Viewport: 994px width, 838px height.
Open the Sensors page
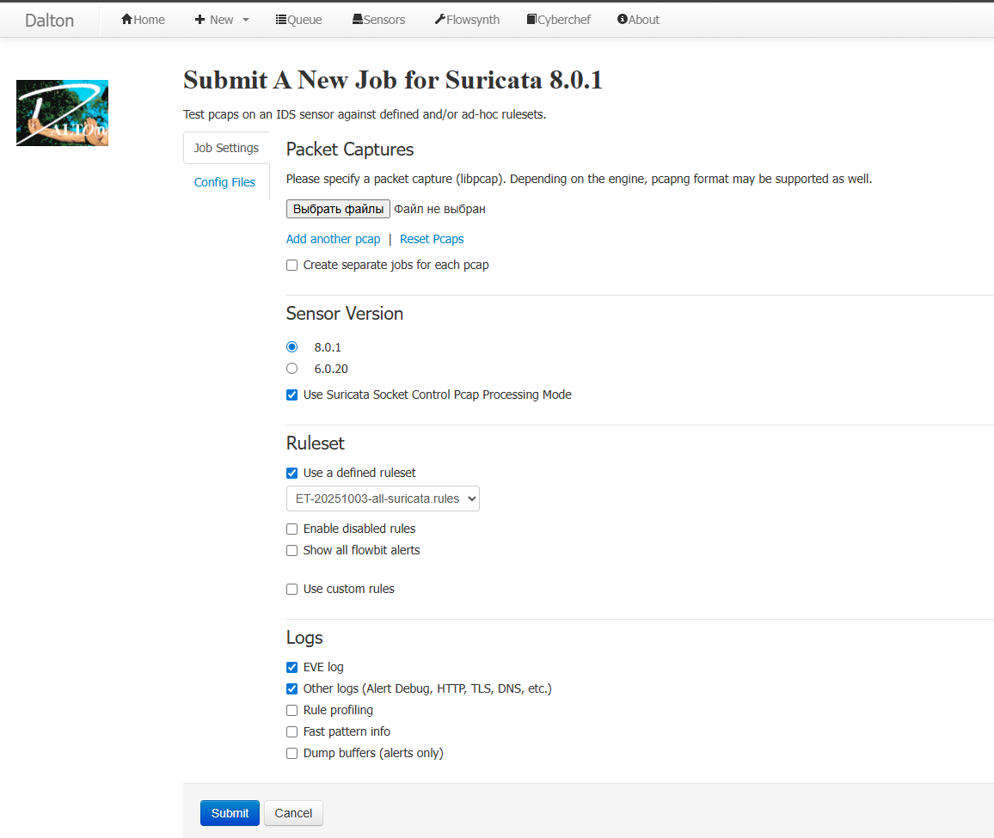pyautogui.click(x=378, y=20)
